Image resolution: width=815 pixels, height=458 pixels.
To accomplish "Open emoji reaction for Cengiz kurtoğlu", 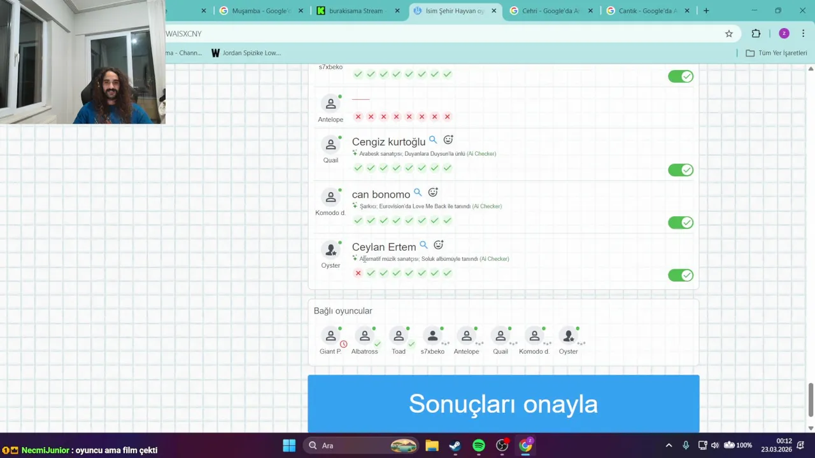I will (x=448, y=139).
